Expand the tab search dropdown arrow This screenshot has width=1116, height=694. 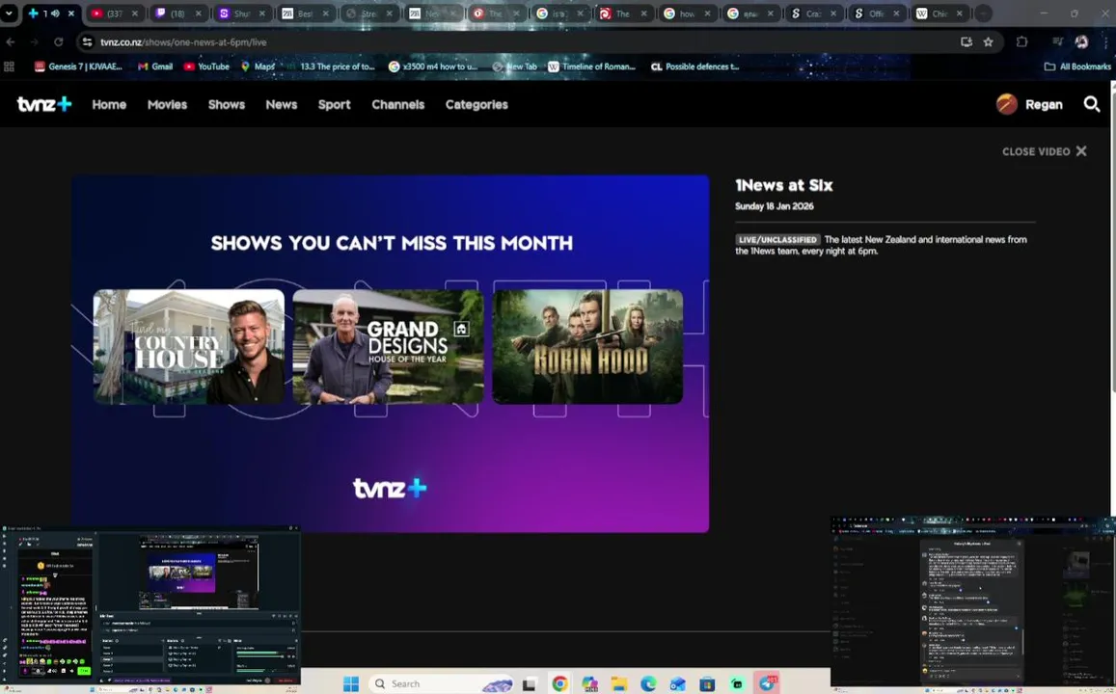9,13
